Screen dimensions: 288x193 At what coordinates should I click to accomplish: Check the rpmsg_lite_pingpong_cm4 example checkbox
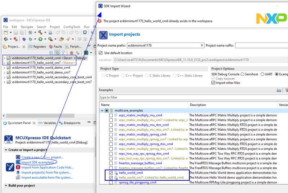111,182
